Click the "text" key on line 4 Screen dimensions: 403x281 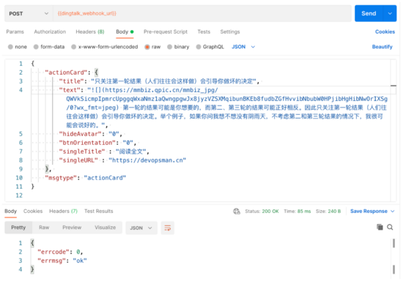pyautogui.click(x=70, y=90)
